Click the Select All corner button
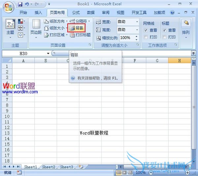This screenshot has width=198, height=176. coord(7,61)
